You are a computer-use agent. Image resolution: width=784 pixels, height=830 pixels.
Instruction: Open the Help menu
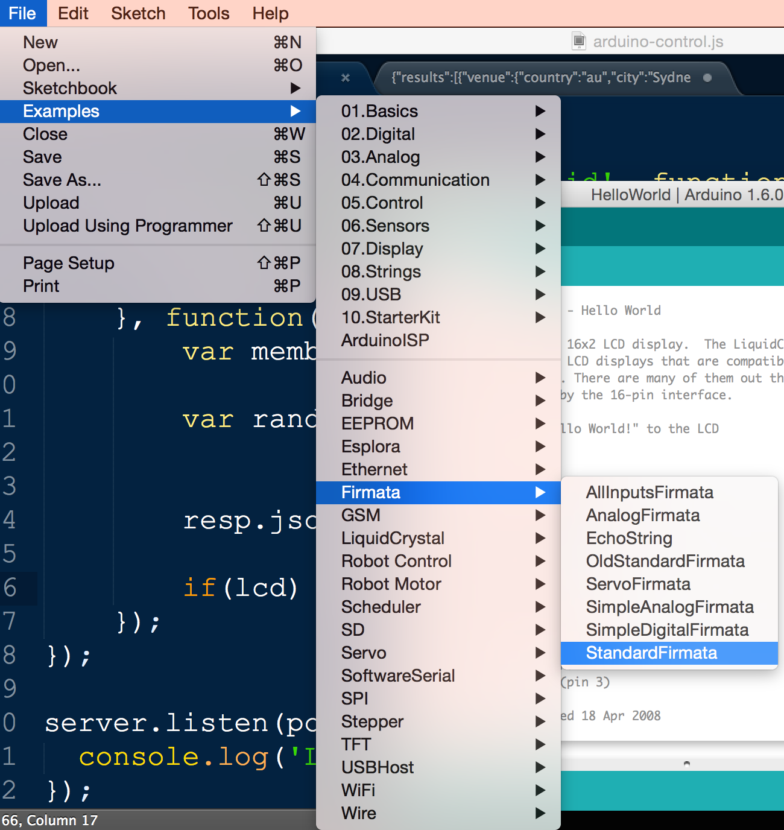[270, 13]
